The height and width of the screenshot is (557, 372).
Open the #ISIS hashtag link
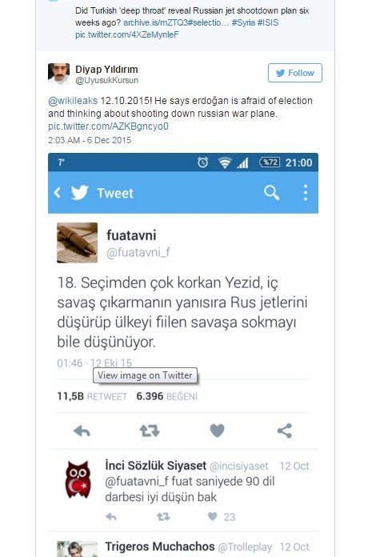coord(268,22)
